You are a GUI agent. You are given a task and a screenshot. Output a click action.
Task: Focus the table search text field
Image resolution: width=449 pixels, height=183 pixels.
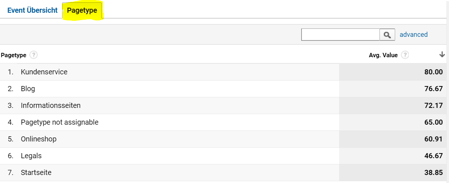click(x=340, y=35)
